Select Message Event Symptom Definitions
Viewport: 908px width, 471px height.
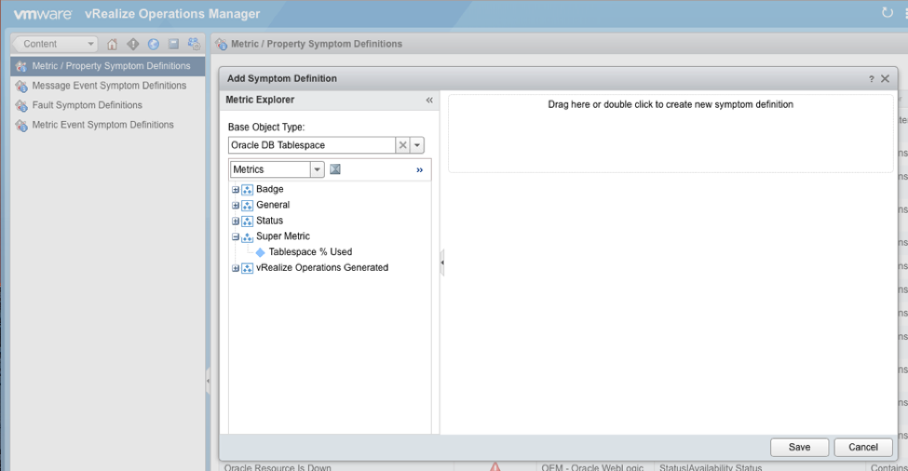coord(108,86)
